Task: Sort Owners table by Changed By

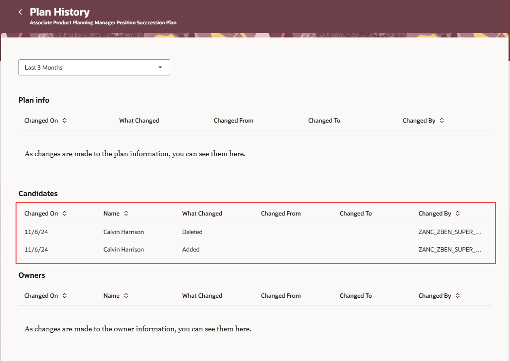Action: (457, 296)
